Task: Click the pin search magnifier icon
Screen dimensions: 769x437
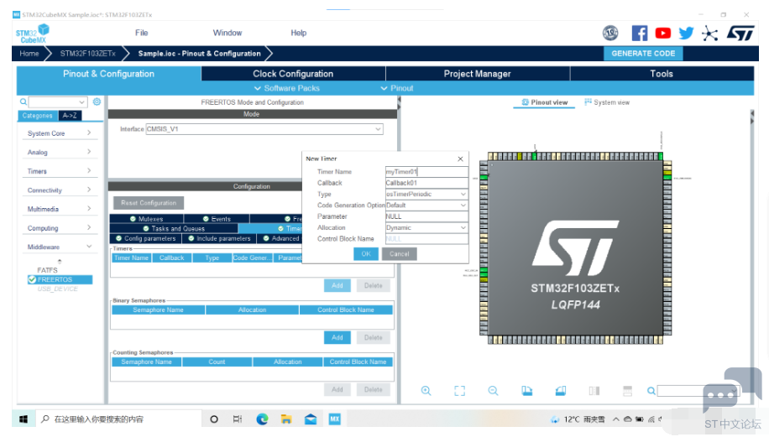Action: (651, 391)
